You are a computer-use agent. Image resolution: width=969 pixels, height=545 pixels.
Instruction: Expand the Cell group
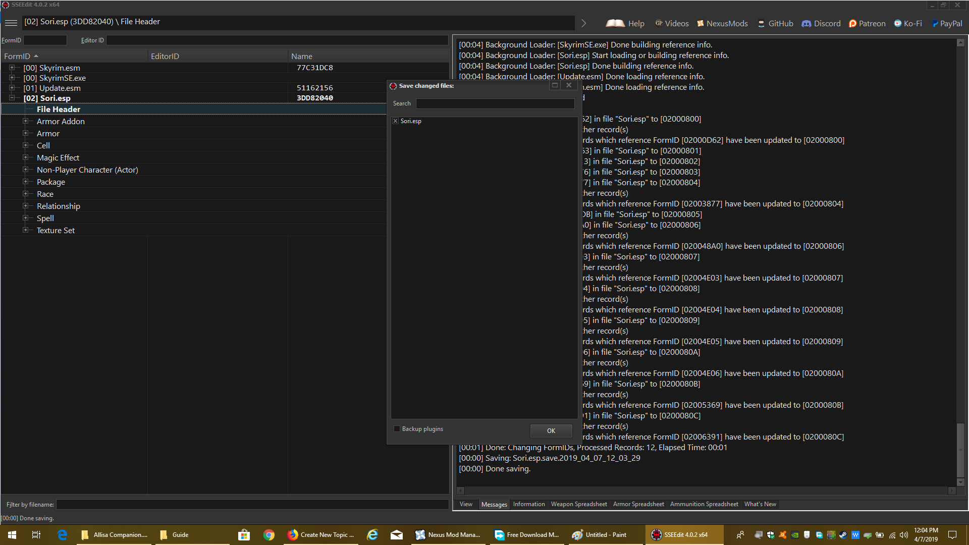[x=25, y=145]
